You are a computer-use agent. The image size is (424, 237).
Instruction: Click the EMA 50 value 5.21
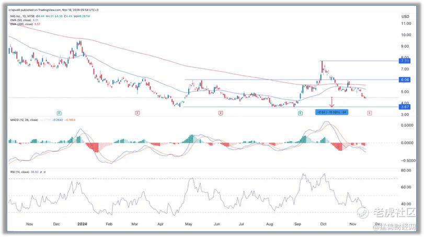[x=36, y=20]
